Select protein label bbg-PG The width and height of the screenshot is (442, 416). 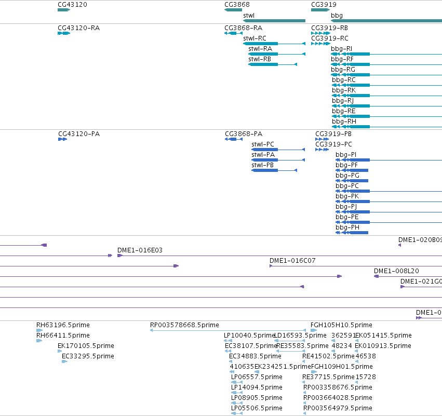tap(347, 176)
